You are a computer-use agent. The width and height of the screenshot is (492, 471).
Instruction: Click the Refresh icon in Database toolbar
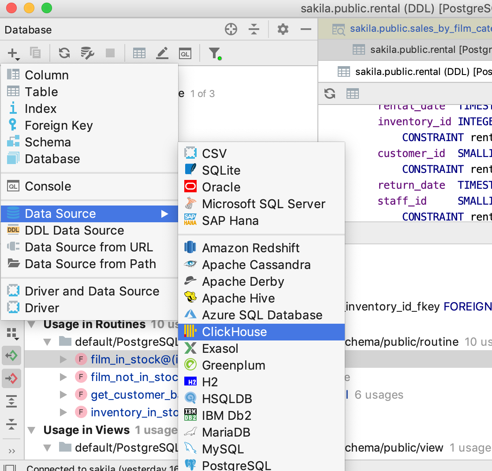pyautogui.click(x=64, y=53)
